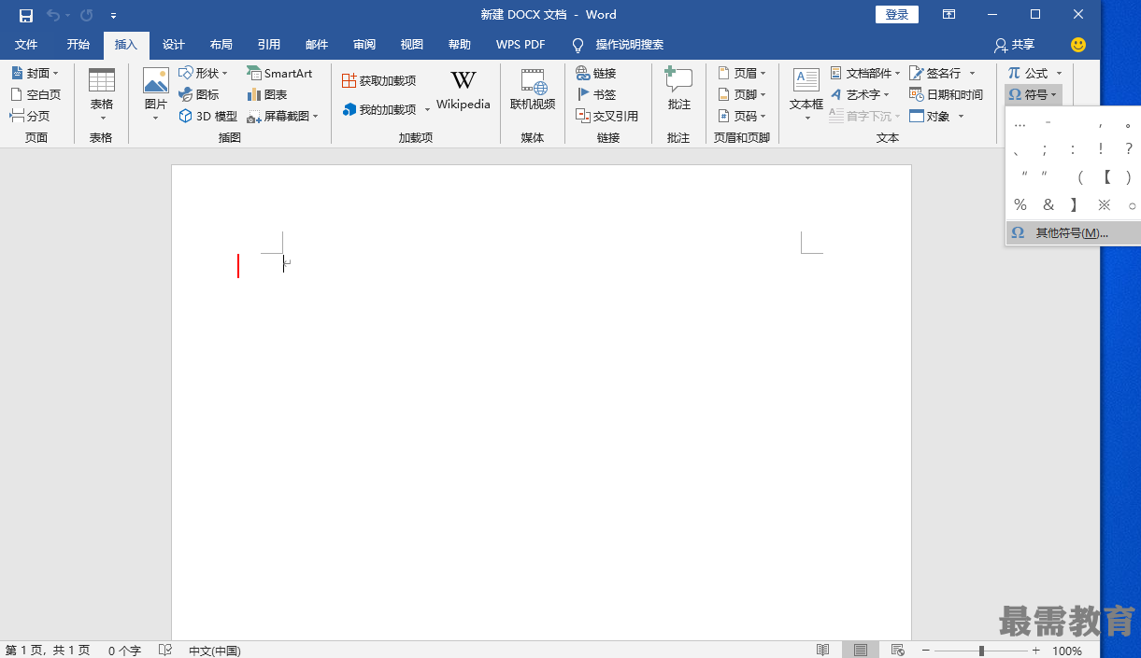Insert a 链接 hyperlink
1141x658 pixels.
coord(595,73)
